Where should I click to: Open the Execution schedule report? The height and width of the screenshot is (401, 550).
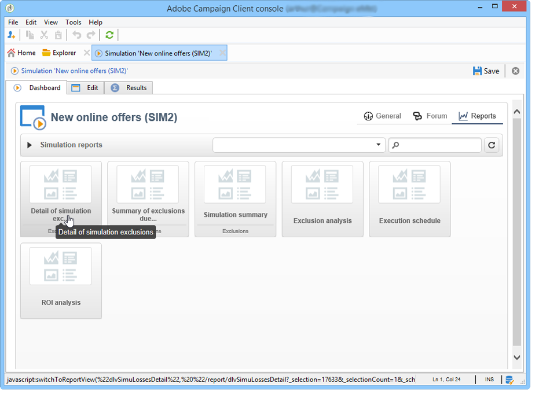click(410, 198)
